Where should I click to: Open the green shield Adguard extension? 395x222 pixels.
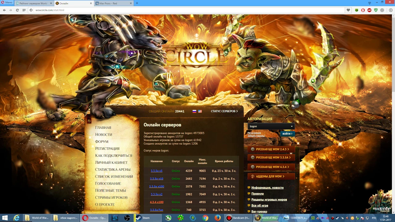pos(376,10)
